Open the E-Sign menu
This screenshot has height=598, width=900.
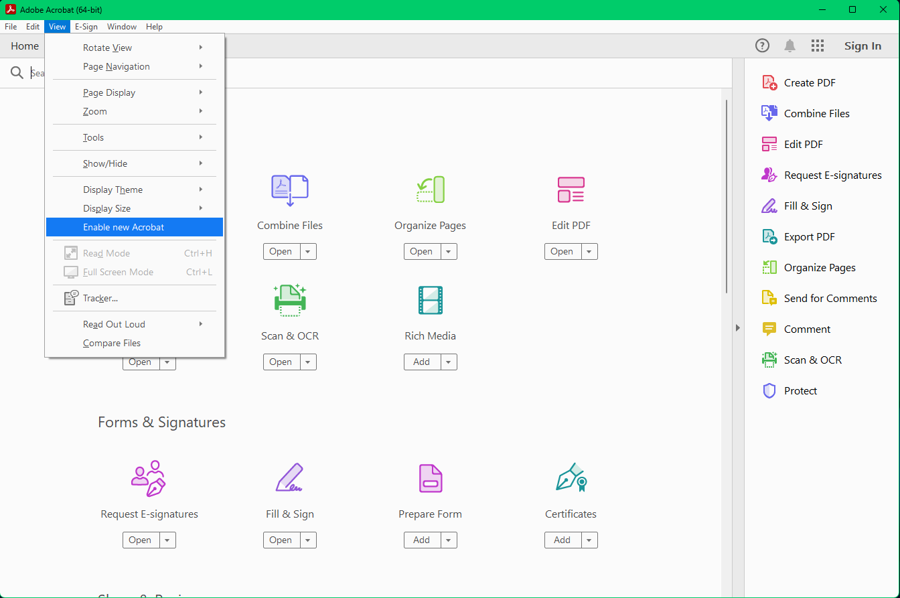coord(86,27)
